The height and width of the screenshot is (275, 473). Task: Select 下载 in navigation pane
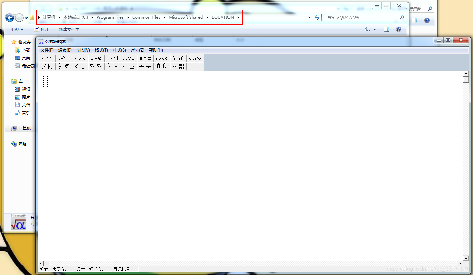pos(23,50)
